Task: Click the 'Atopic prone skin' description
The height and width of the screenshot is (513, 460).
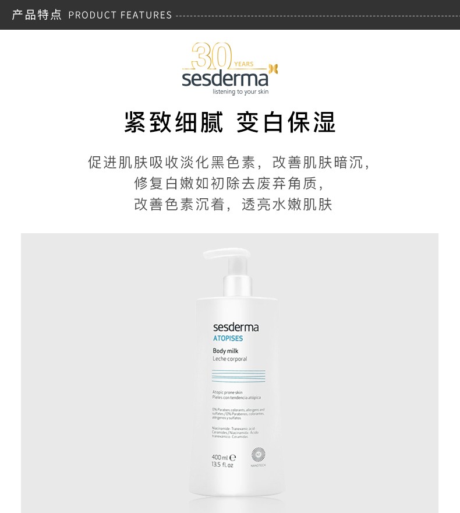Action: 228,392
